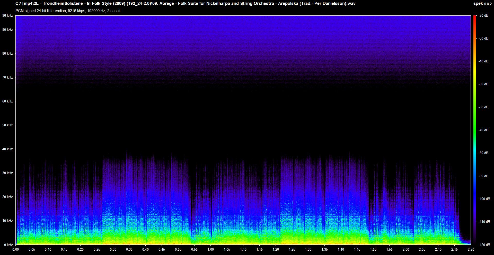This screenshot has width=494, height=255.
Task: Click the 70 kHz frequency axis label
Action: coord(7,78)
